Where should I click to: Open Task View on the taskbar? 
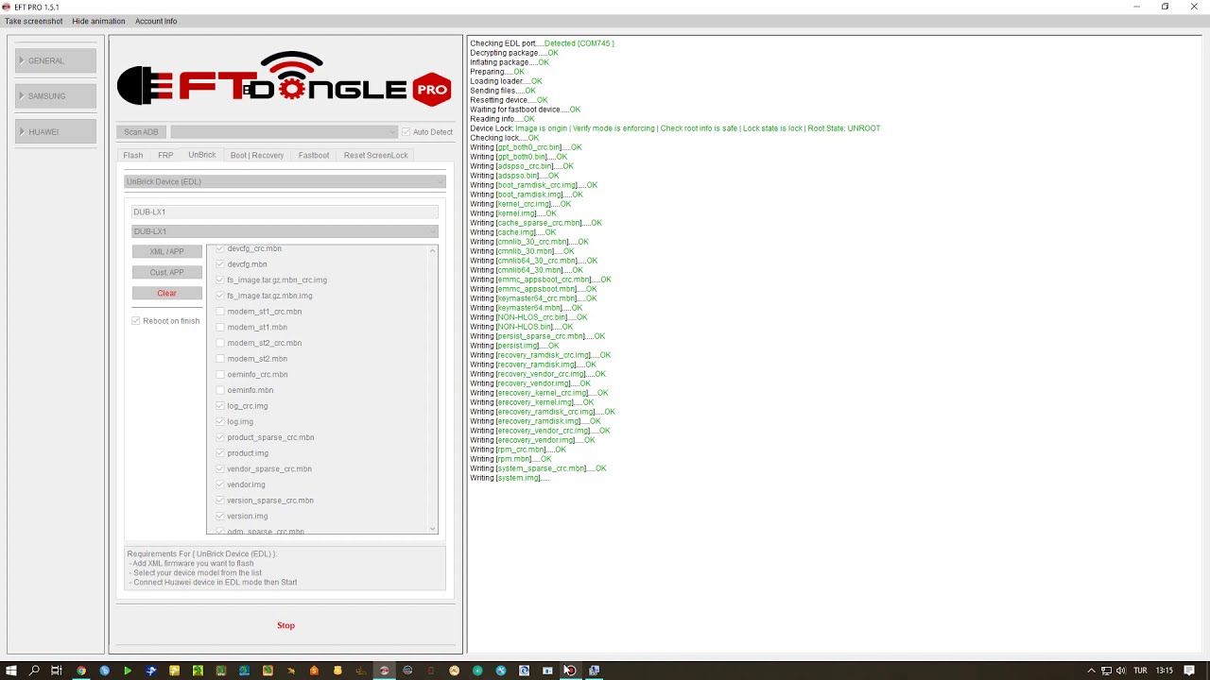click(57, 671)
